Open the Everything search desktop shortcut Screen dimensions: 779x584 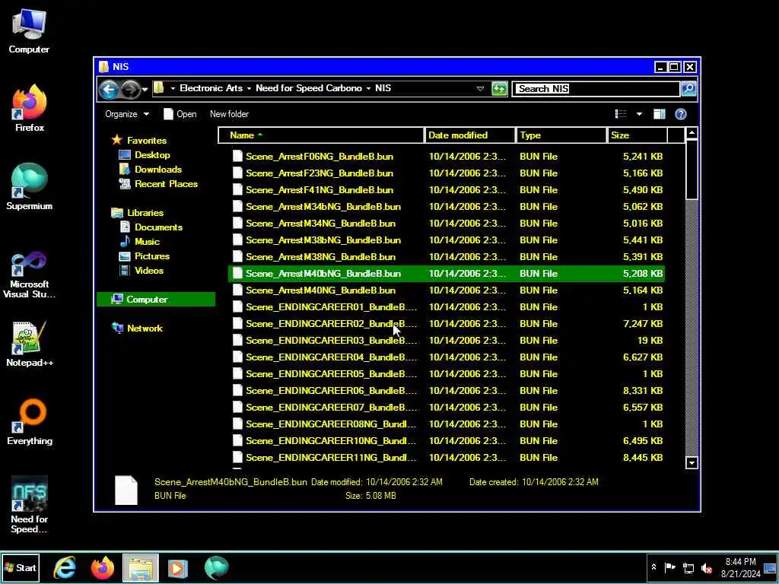[30, 421]
